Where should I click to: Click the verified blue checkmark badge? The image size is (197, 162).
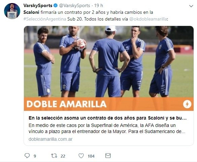pos(56,5)
